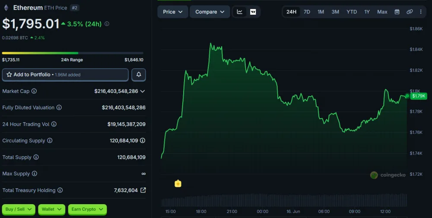The image size is (432, 218).
Task: Open the external link icon beside 7,632,604
Action: tap(143, 190)
